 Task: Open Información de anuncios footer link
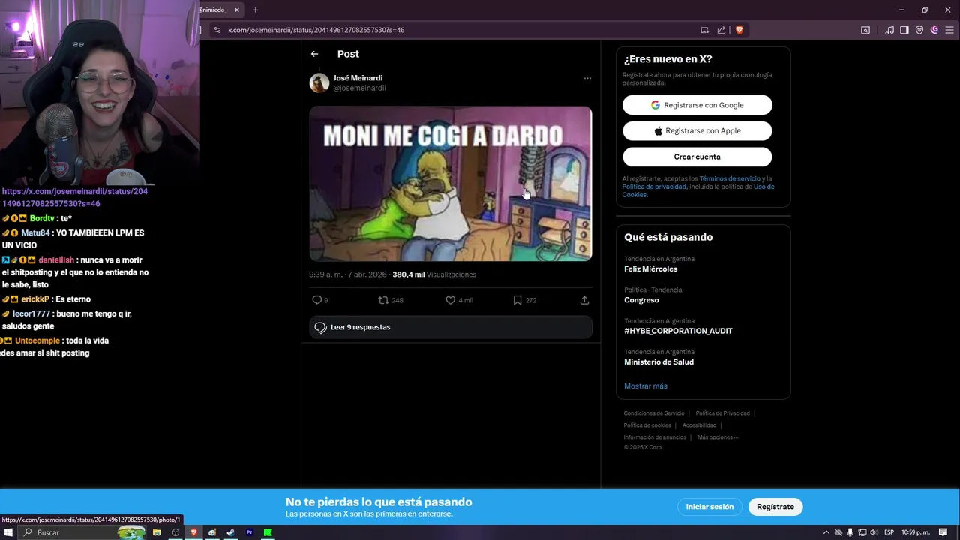[x=655, y=437]
